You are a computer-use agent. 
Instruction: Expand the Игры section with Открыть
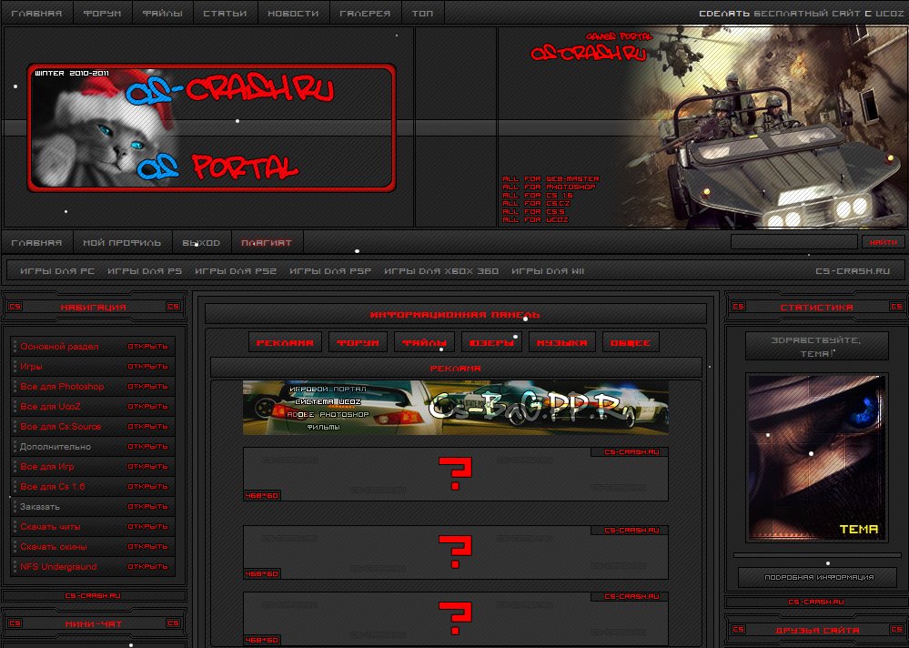(147, 366)
